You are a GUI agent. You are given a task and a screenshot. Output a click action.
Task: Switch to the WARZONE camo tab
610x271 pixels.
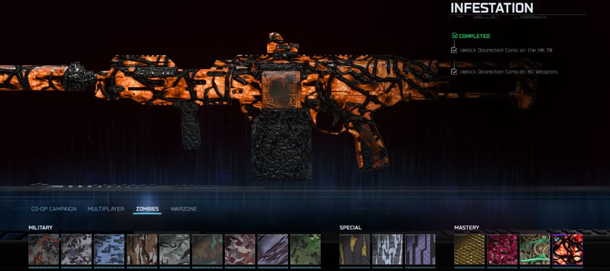tap(184, 209)
